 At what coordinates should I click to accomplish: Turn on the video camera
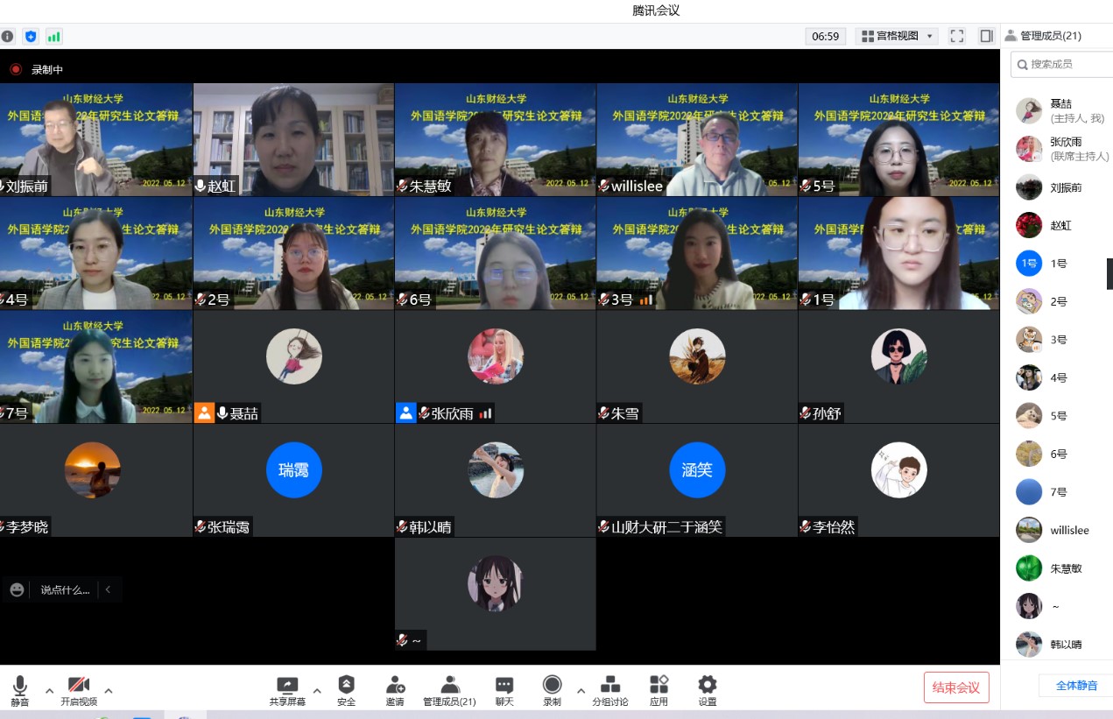tap(78, 685)
